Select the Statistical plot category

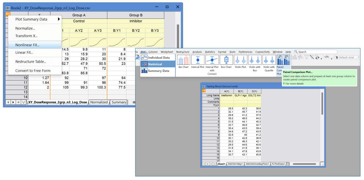(158, 64)
